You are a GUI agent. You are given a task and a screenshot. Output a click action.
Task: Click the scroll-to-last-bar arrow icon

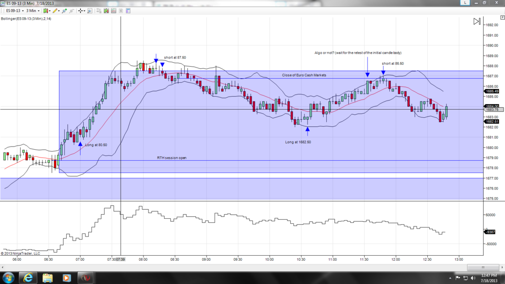[x=477, y=22]
